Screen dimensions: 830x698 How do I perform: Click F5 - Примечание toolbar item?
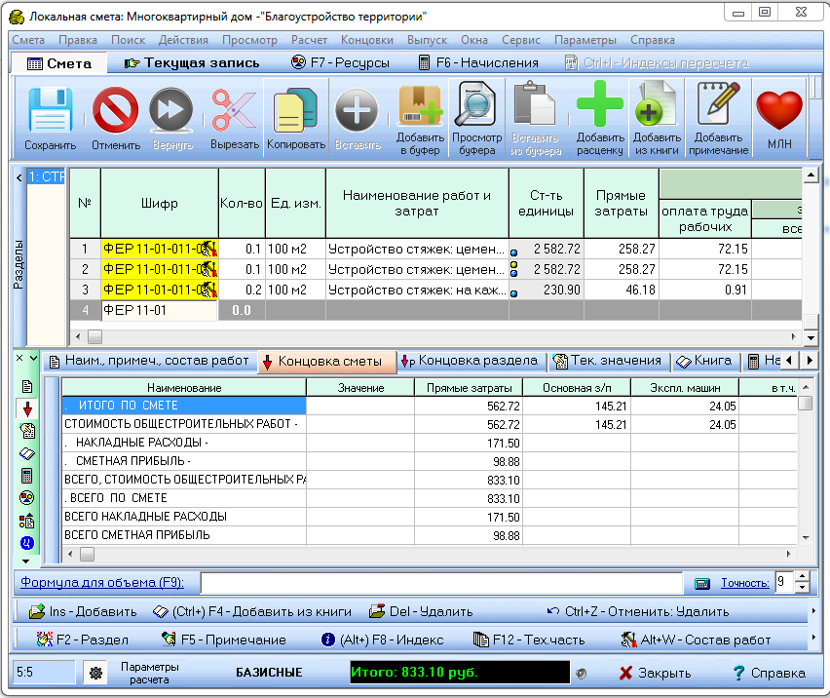(x=223, y=640)
